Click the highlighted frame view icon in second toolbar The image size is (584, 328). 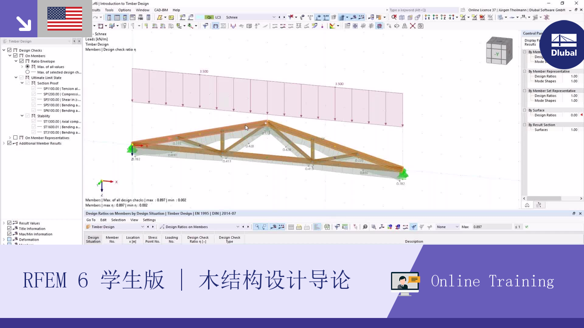point(216,26)
